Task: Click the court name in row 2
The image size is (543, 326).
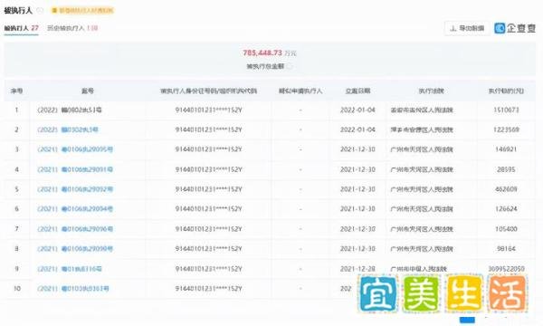Action: (x=422, y=129)
